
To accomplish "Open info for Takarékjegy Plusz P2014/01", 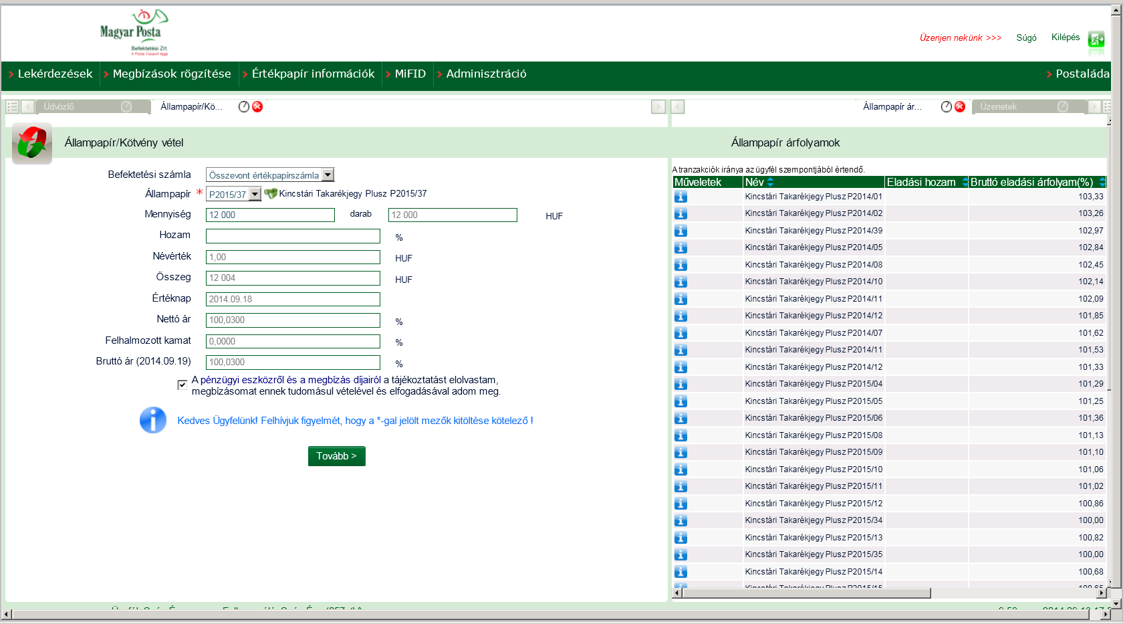I will 680,197.
